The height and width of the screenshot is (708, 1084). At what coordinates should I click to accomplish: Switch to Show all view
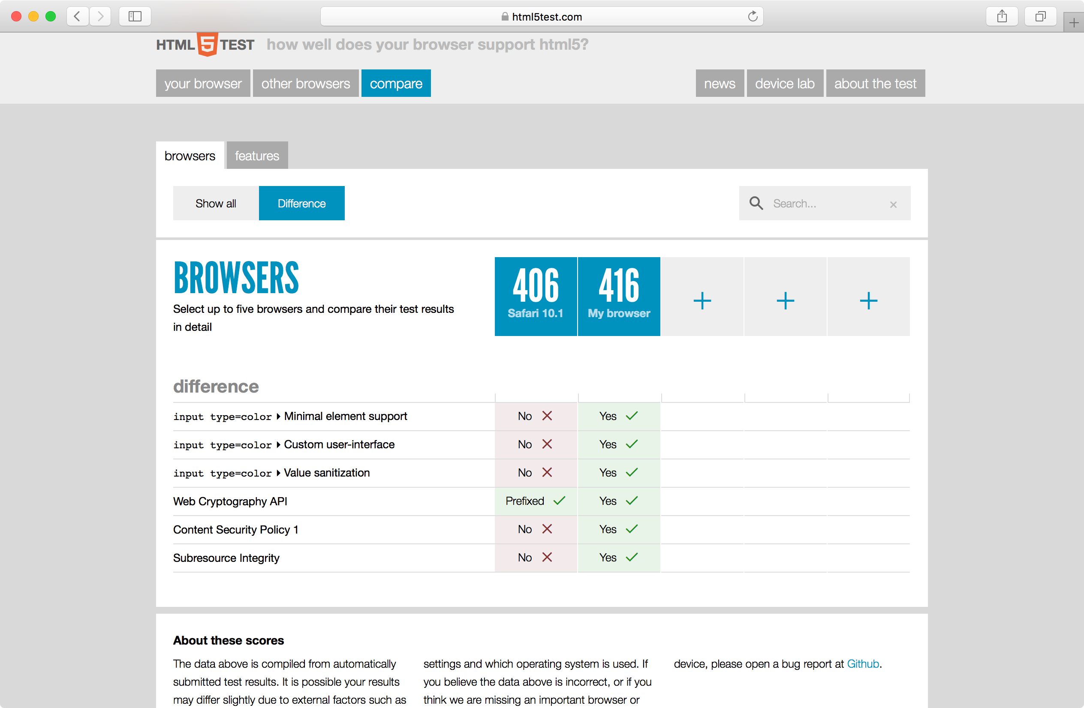click(x=215, y=204)
